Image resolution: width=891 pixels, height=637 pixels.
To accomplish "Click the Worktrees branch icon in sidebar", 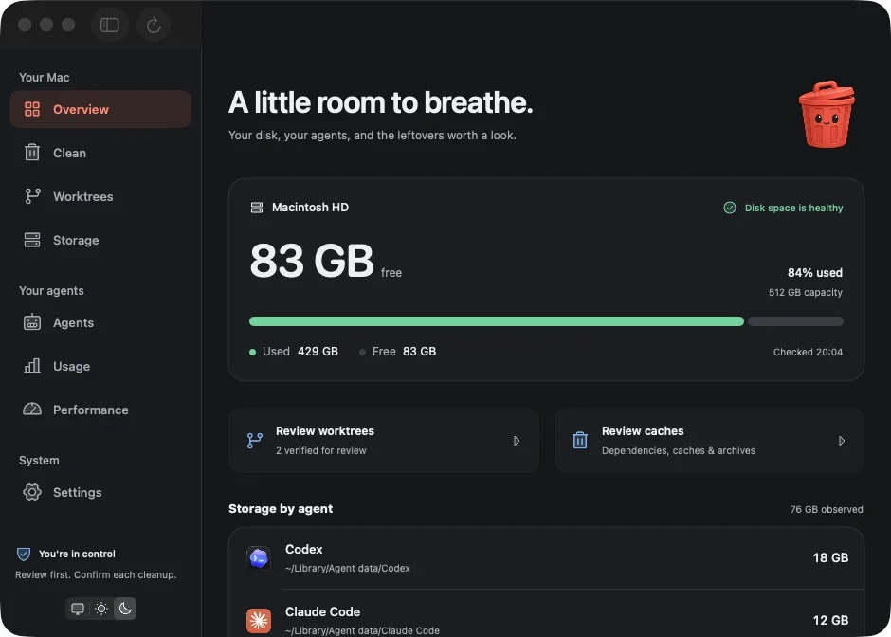I will [x=32, y=196].
